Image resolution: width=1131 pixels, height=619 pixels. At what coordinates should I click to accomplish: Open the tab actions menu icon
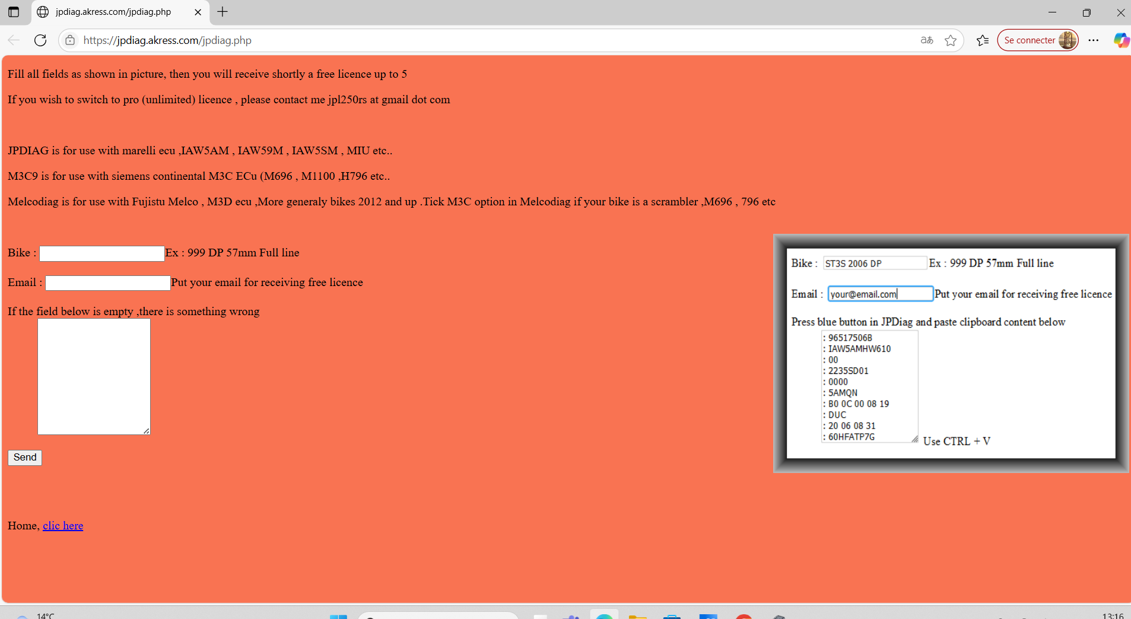[14, 12]
